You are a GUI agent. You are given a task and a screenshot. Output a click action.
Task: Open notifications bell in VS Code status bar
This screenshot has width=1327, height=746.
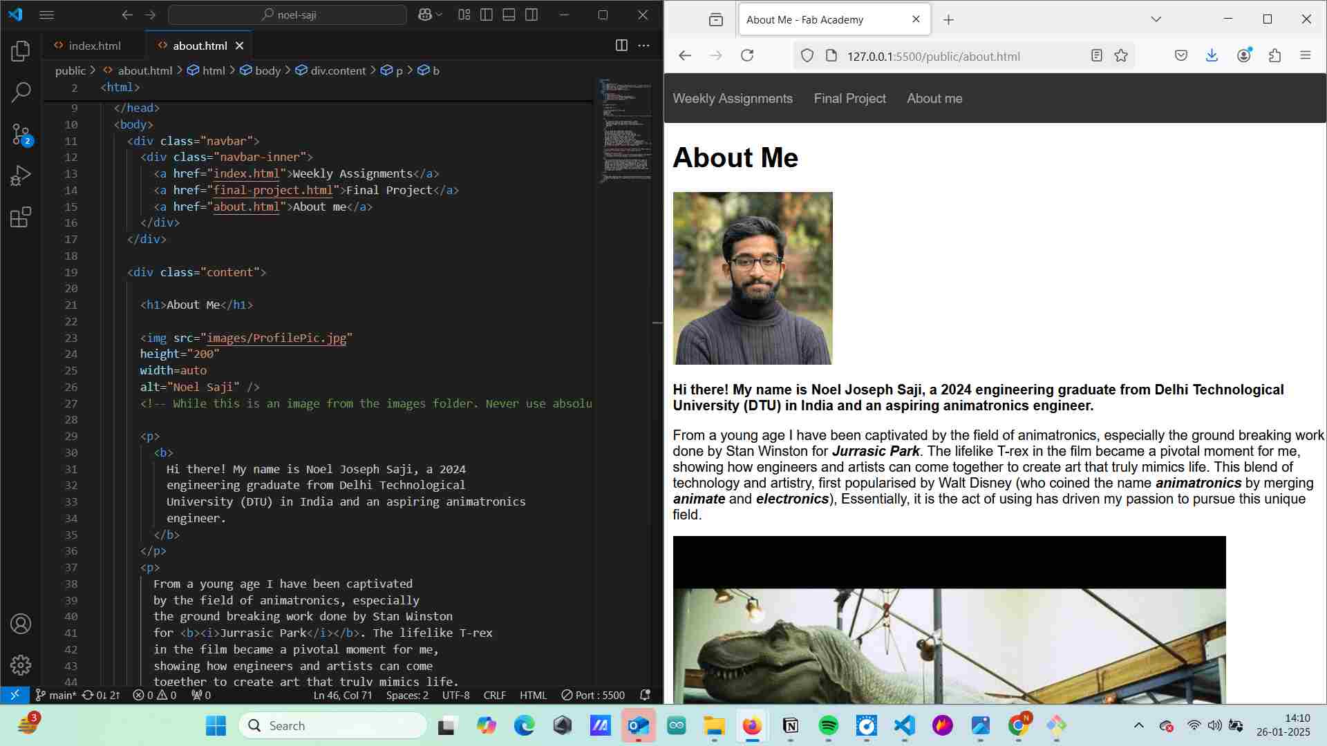point(645,696)
